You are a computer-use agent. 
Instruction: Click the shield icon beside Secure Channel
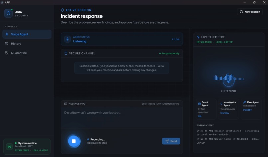pos(66,53)
